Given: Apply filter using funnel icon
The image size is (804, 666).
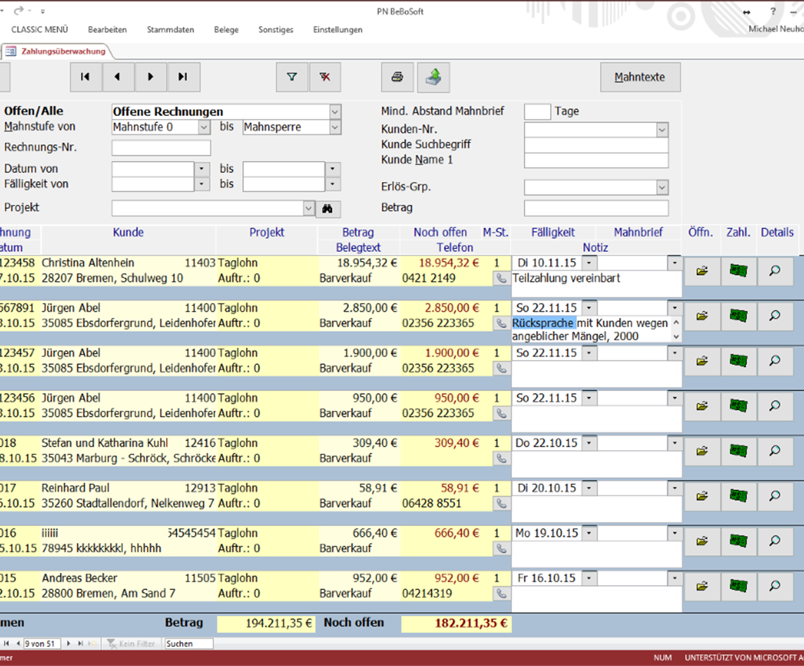Looking at the screenshot, I should coord(292,77).
